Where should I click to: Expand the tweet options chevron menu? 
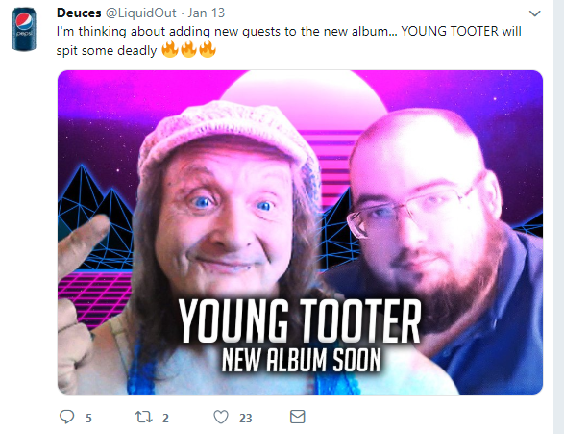click(535, 13)
